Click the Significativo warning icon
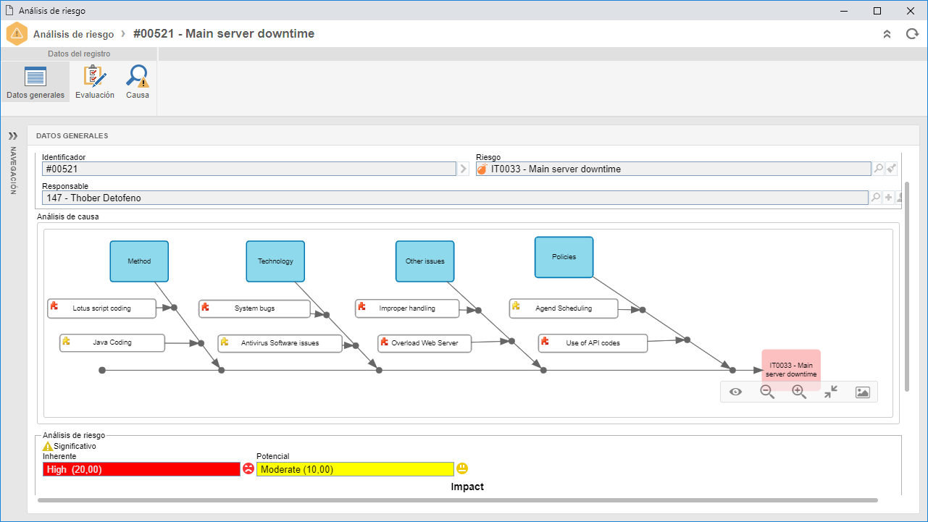 [x=48, y=446]
